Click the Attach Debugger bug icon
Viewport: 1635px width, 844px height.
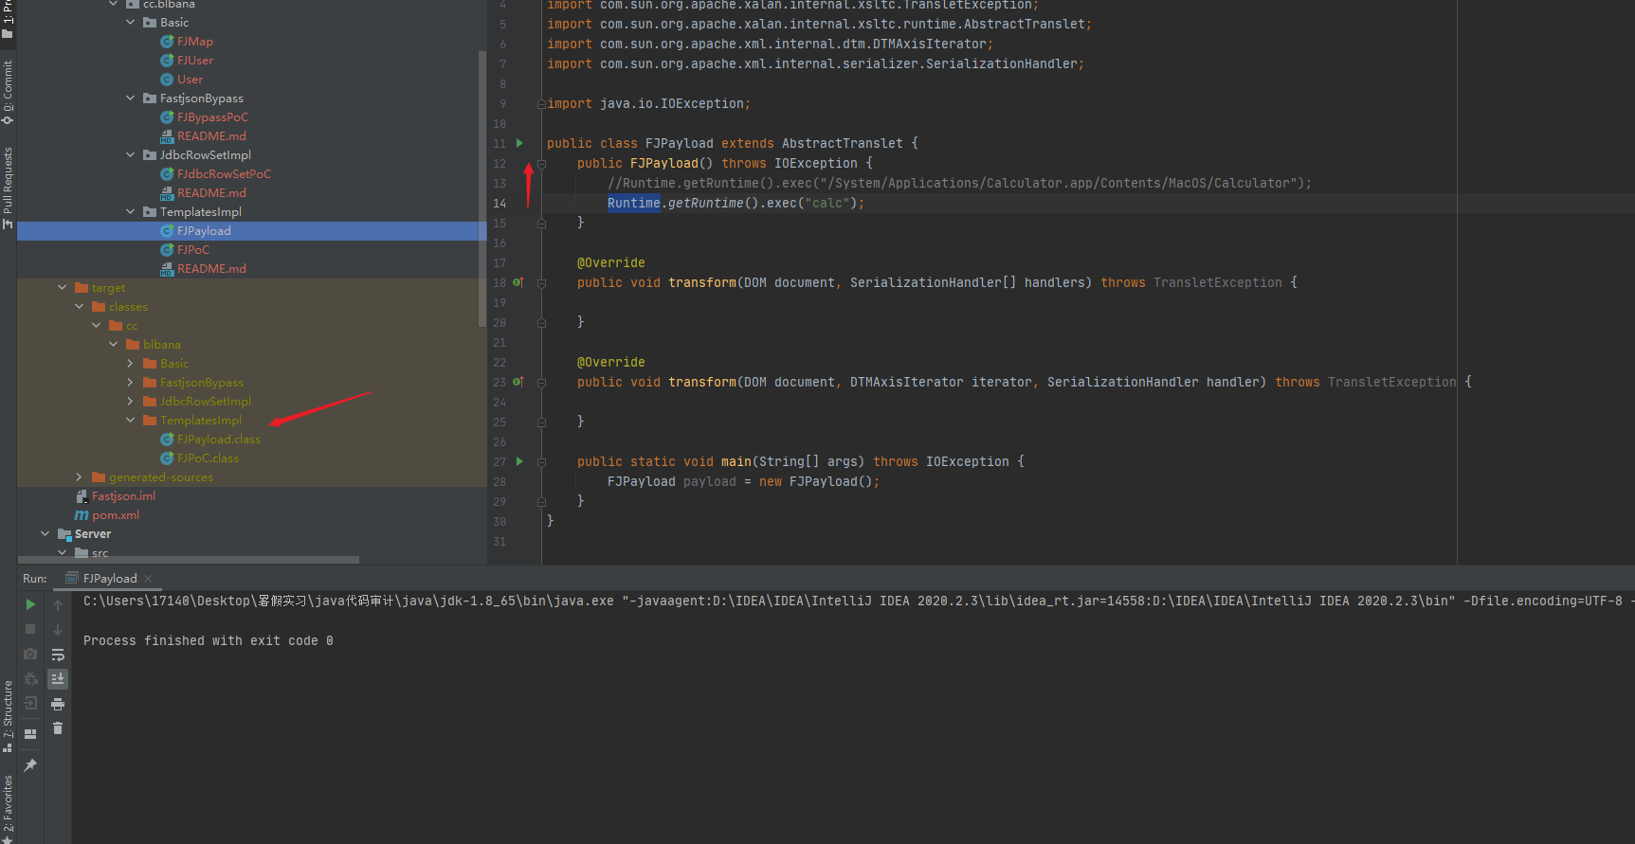(x=30, y=678)
